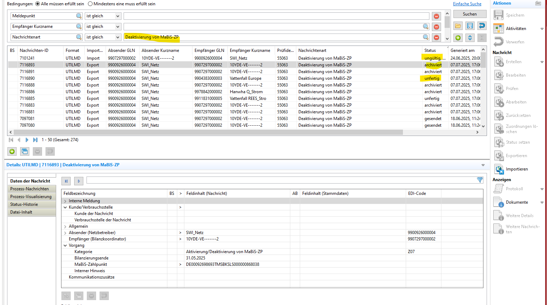The width and height of the screenshot is (547, 305).
Task: Click the Dokumente icon under Anzeigen
Action: (499, 202)
